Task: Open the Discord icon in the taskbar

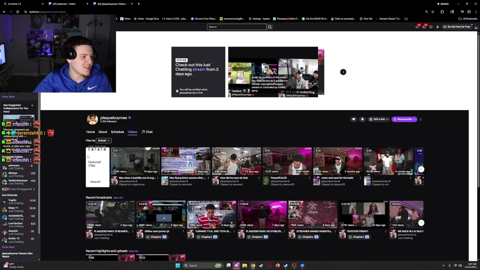Action: coord(236,265)
